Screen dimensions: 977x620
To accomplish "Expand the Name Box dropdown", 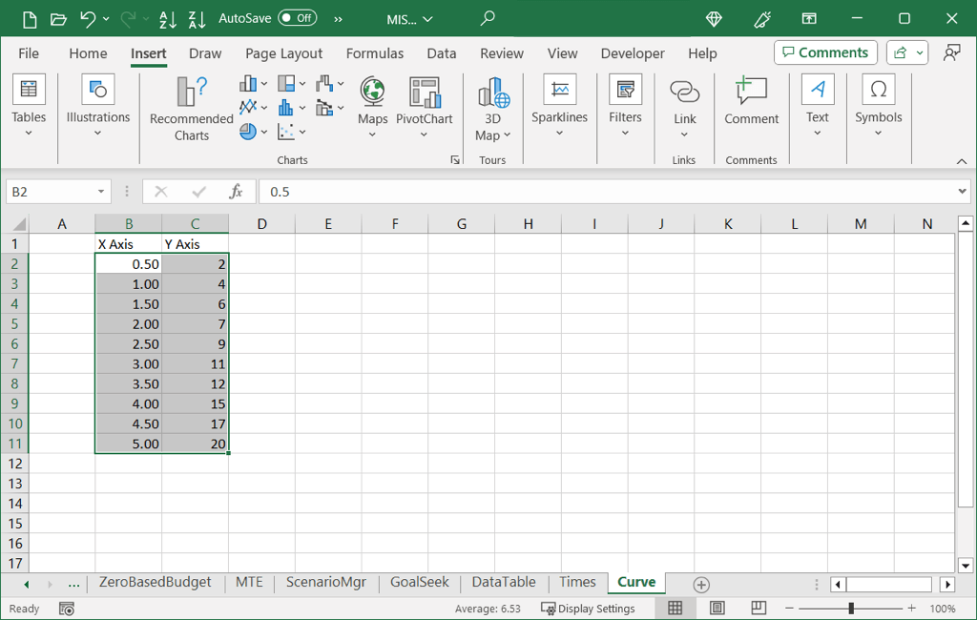I will pos(101,192).
